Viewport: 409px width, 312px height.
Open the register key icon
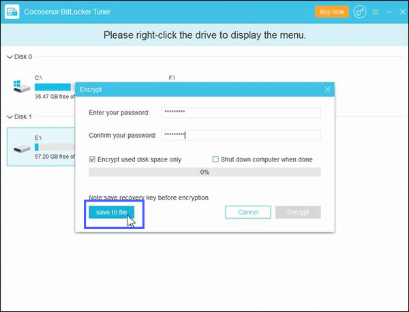point(360,12)
